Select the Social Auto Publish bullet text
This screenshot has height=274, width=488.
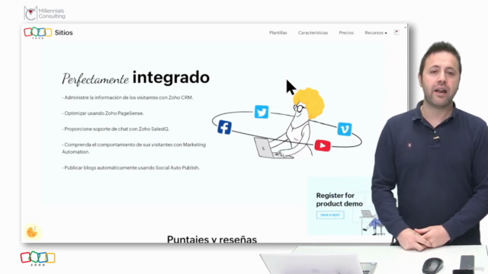(130, 167)
